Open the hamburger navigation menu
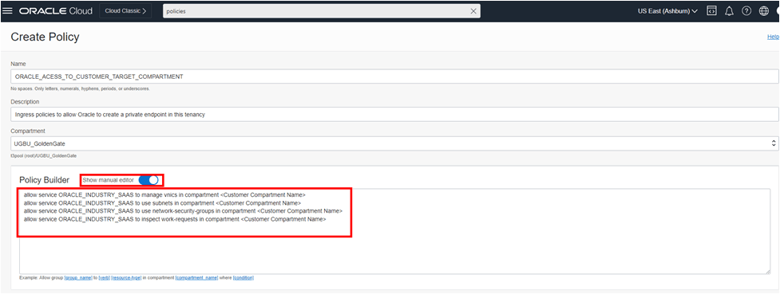Viewport: 780px width, 294px height. [x=7, y=11]
